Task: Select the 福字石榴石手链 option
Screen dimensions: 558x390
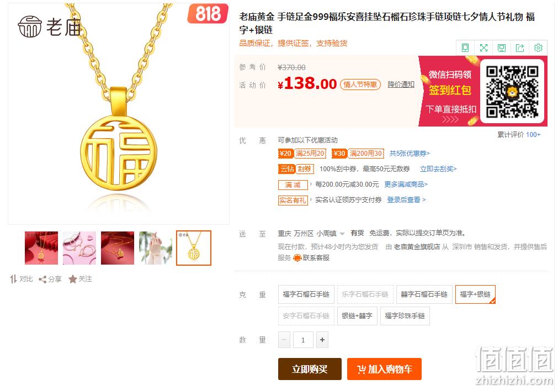Action: 306,294
